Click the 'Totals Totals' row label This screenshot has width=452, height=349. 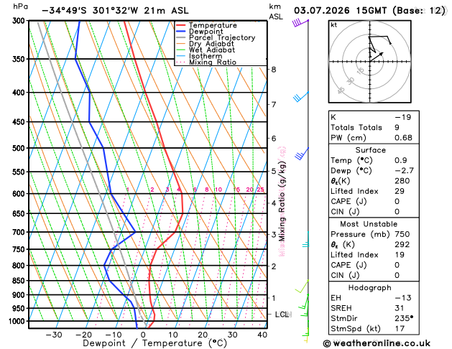356,128
